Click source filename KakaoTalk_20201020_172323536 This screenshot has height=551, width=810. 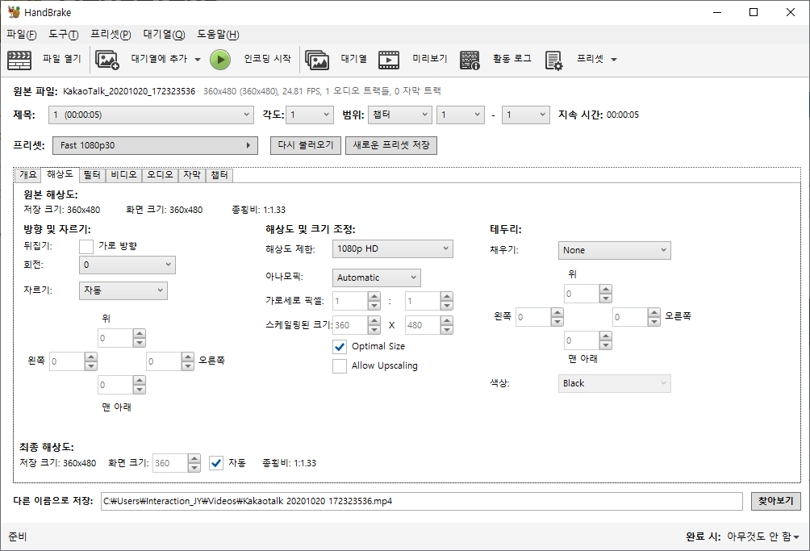tap(129, 91)
